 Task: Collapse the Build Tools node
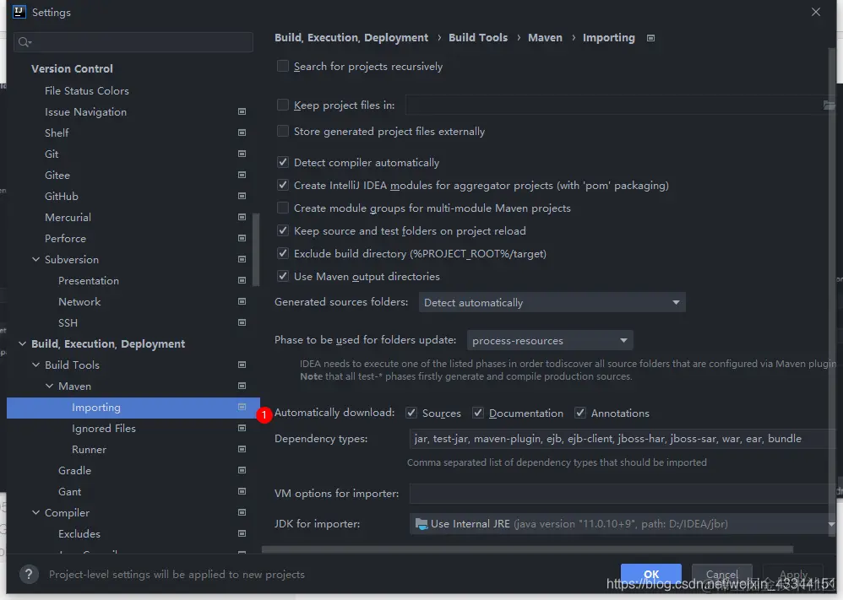point(36,365)
